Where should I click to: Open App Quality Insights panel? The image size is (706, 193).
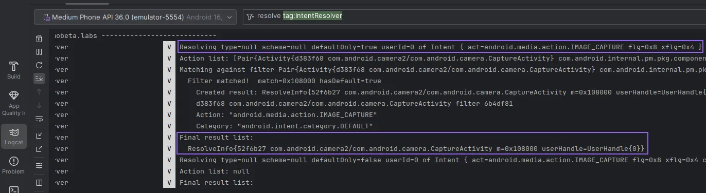14,103
